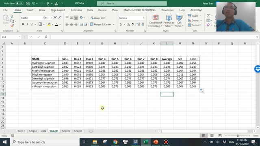
Task: Click Decrease Font Size icon
Action: [60, 17]
